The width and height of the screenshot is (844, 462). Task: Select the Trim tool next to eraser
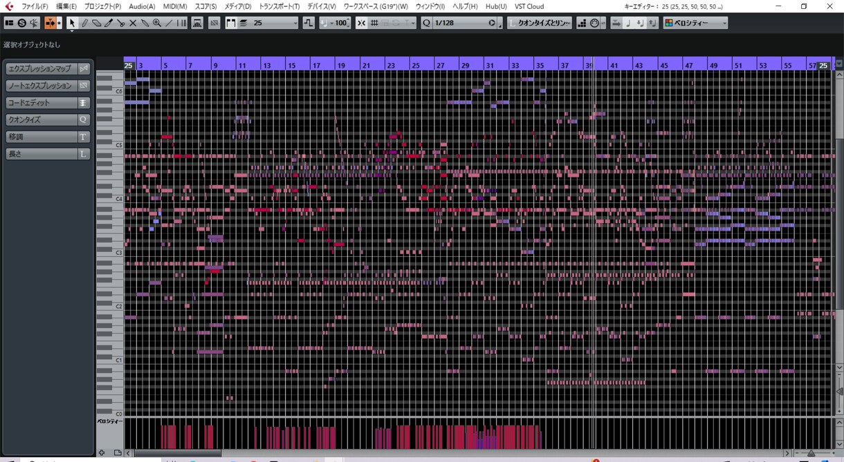tap(109, 23)
